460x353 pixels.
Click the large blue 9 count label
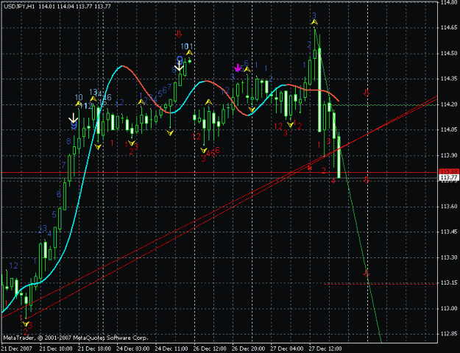click(x=74, y=126)
